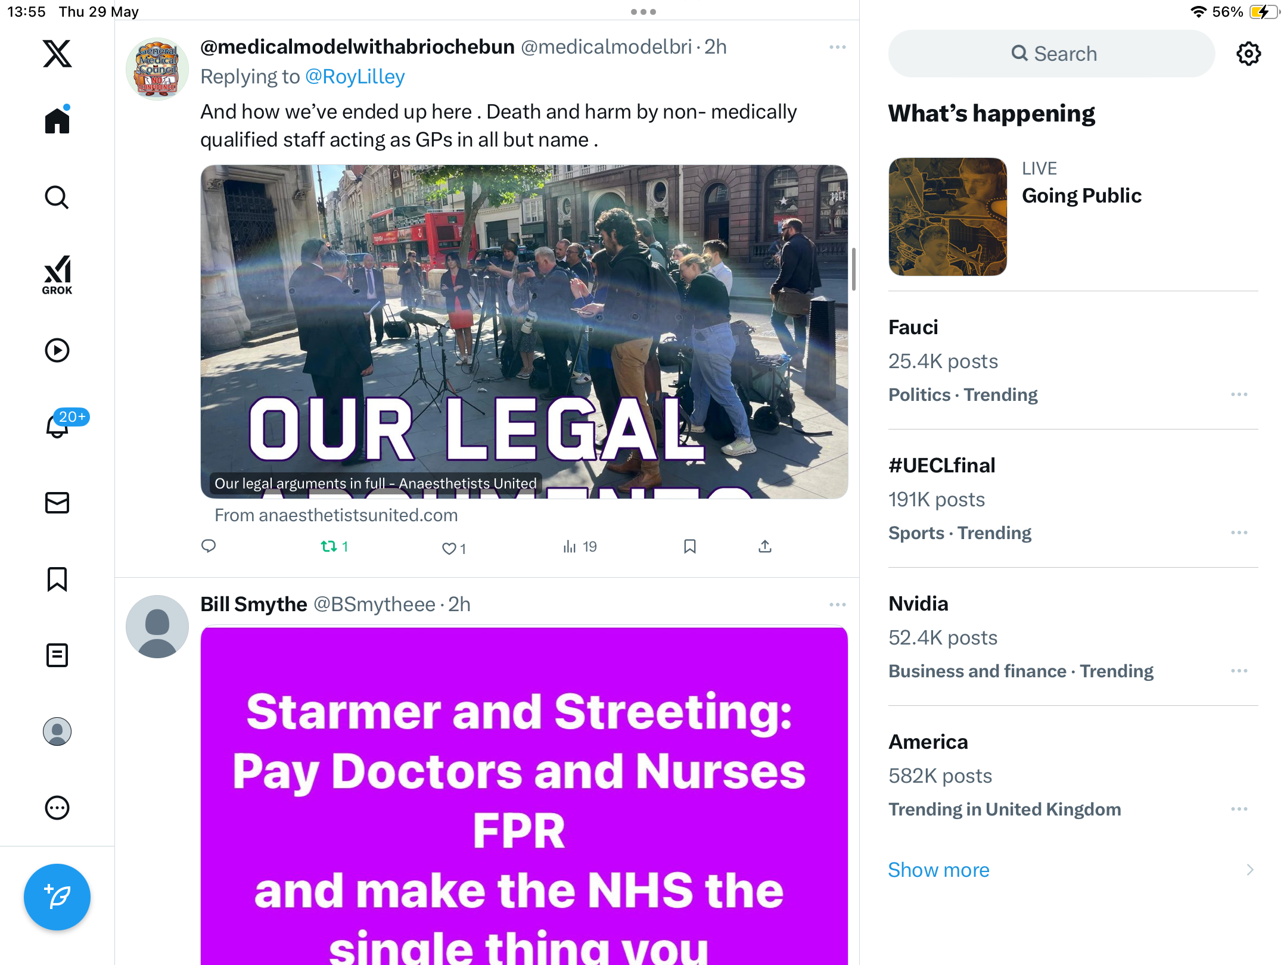Open Explore magnifier in left sidebar

[x=57, y=197]
